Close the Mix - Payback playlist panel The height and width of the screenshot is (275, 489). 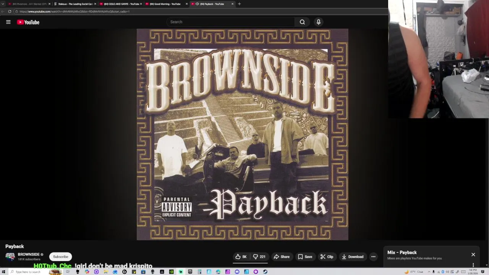click(x=473, y=254)
